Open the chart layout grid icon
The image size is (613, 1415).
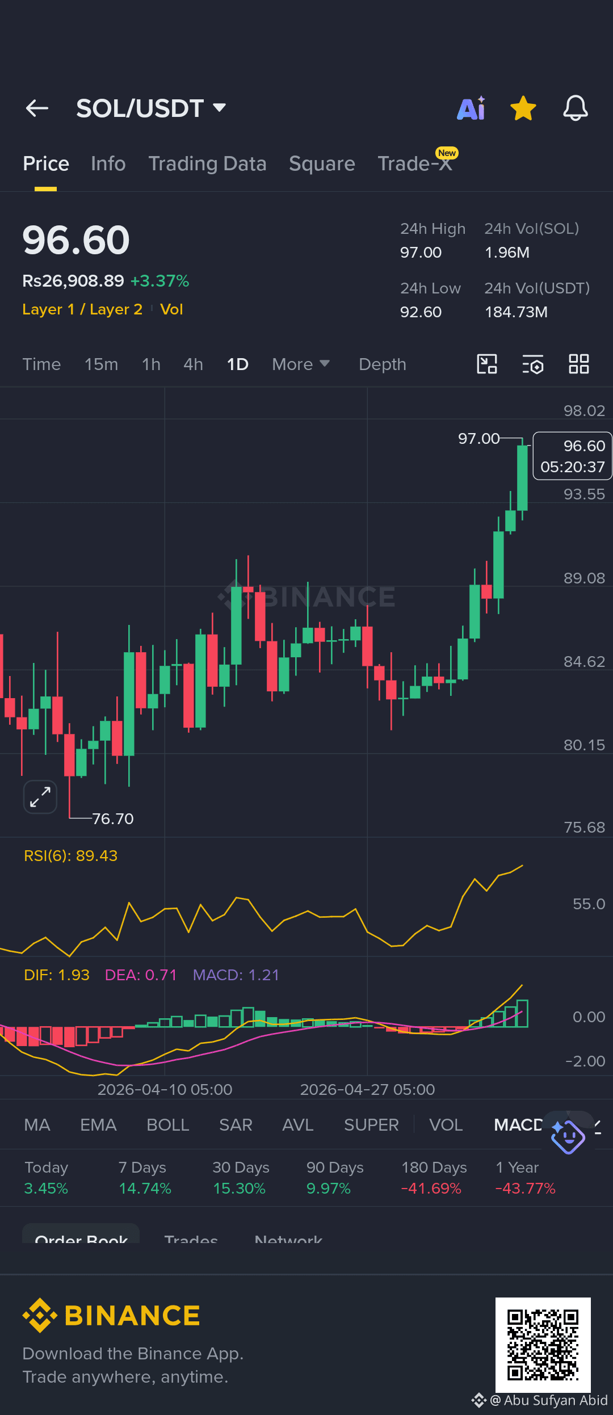[x=579, y=364]
